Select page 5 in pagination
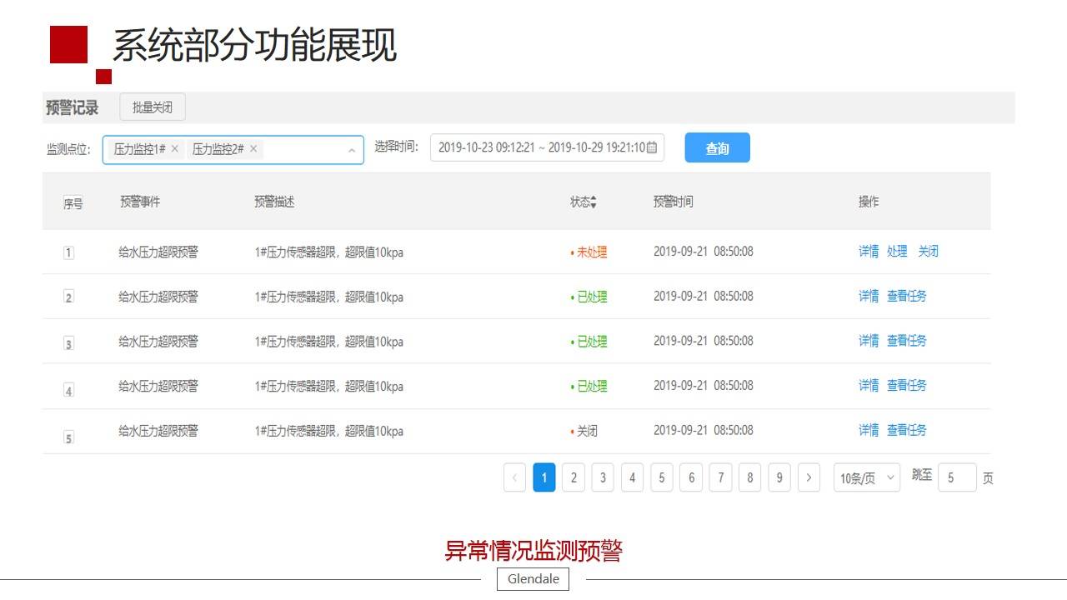 coord(662,477)
